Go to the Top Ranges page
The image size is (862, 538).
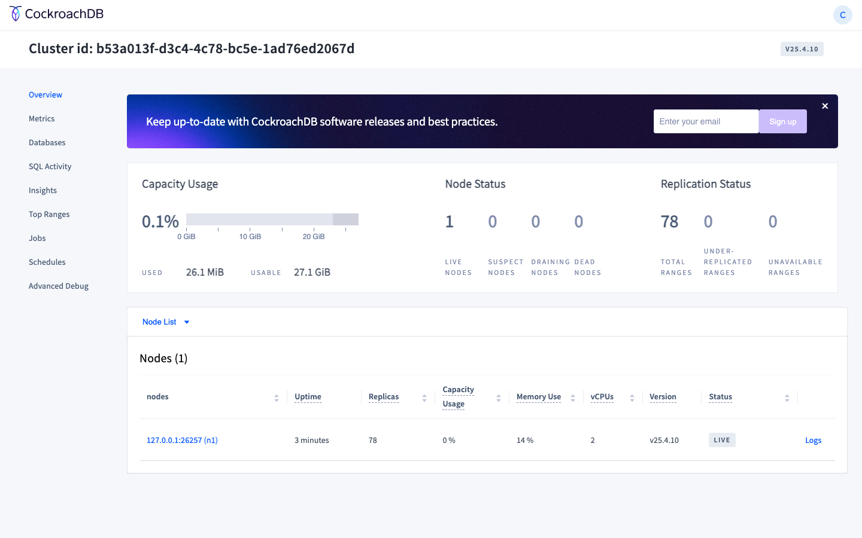[x=49, y=214]
